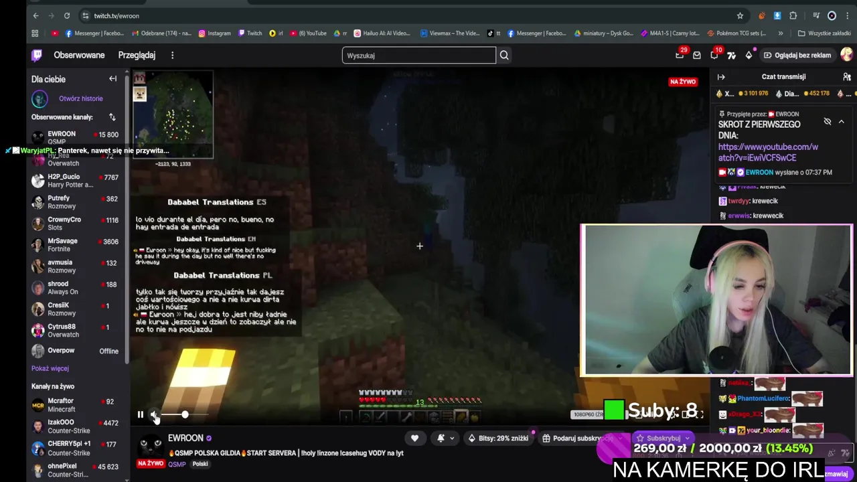Viewport: 857px width, 482px height.
Task: Mute the stream volume icon
Action: pyautogui.click(x=154, y=415)
